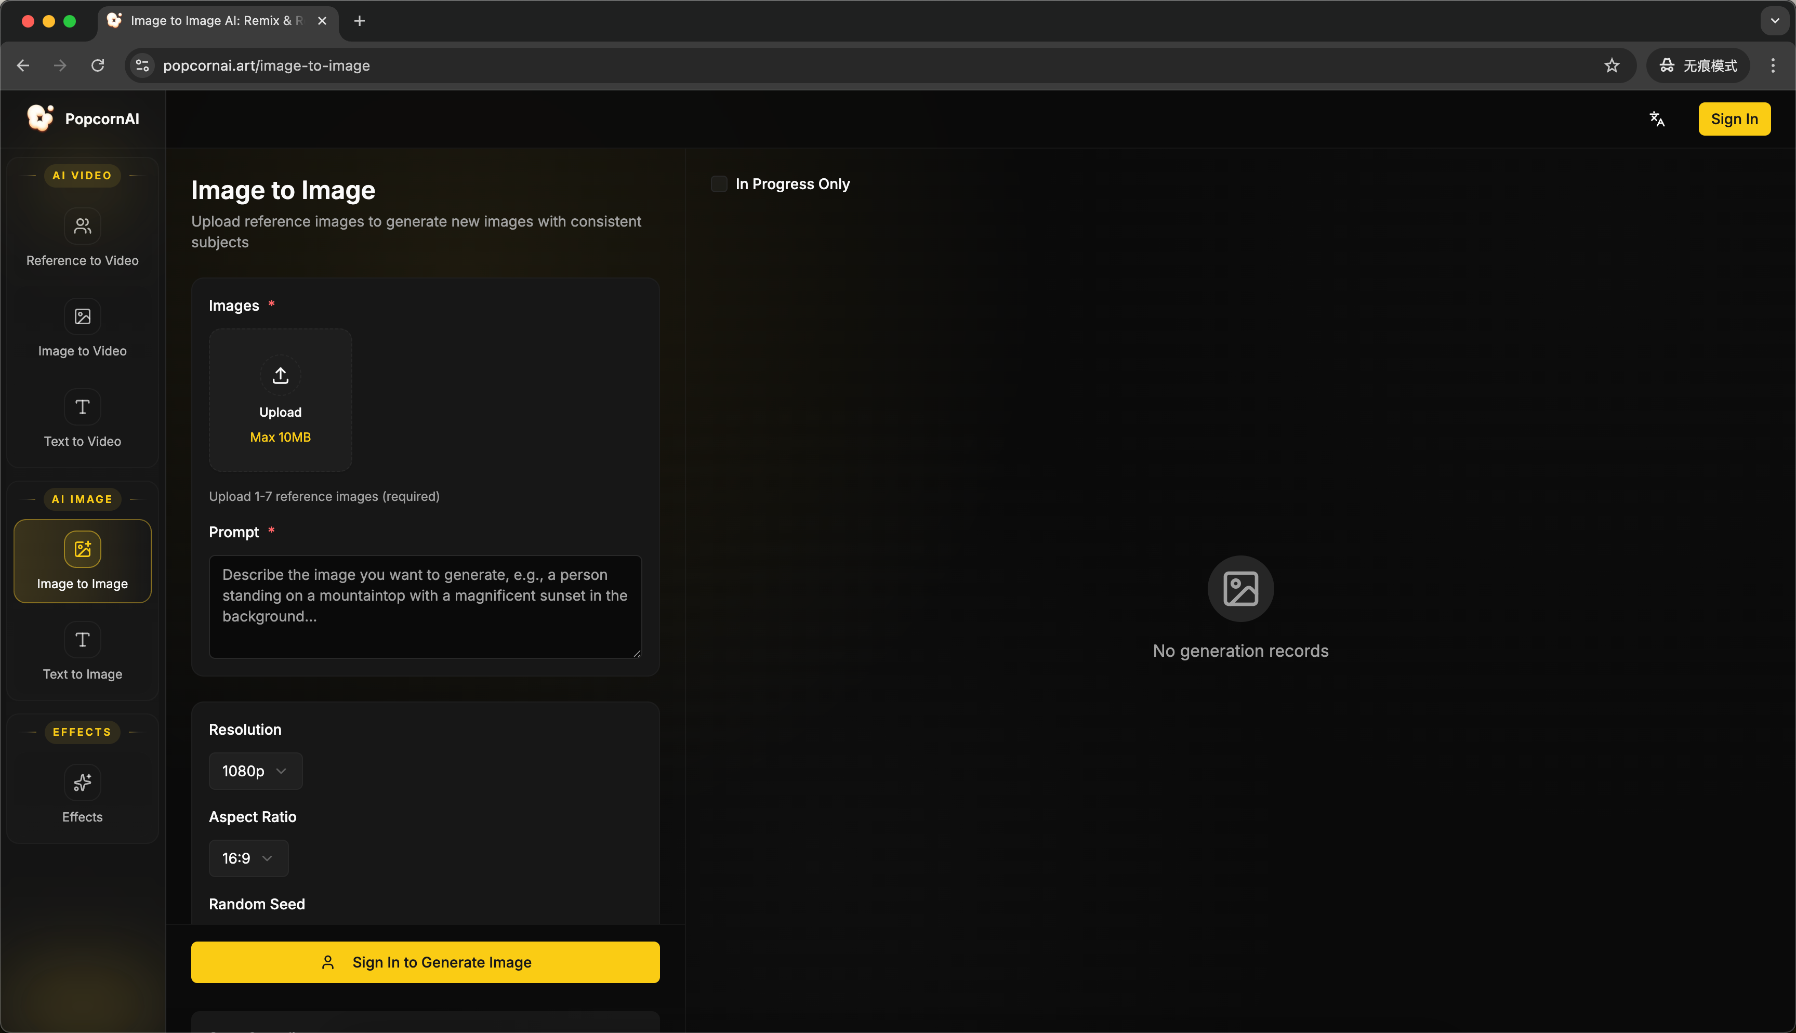Screen dimensions: 1796x1033
Task: Select the Image to Image tool
Action: tap(82, 561)
